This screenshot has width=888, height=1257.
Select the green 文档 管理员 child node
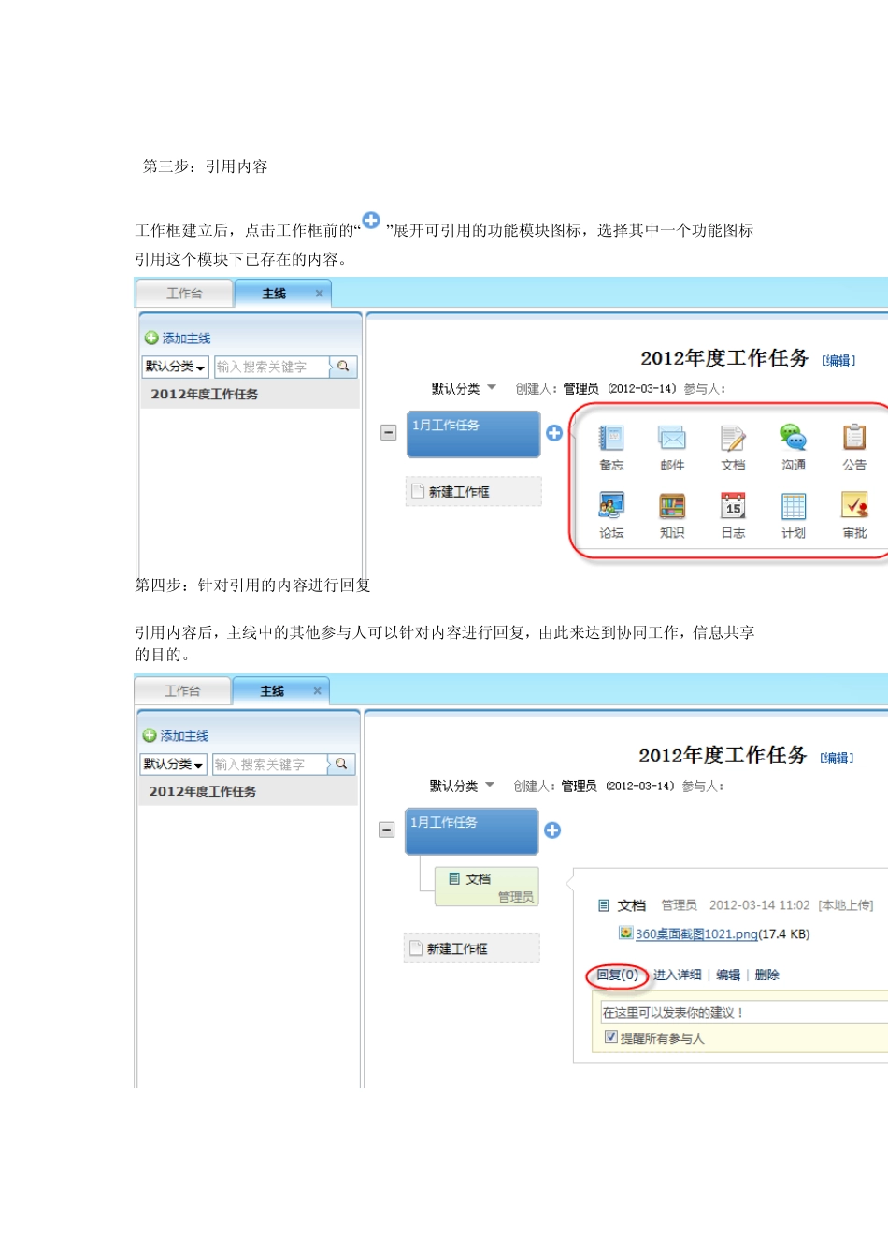pos(487,886)
